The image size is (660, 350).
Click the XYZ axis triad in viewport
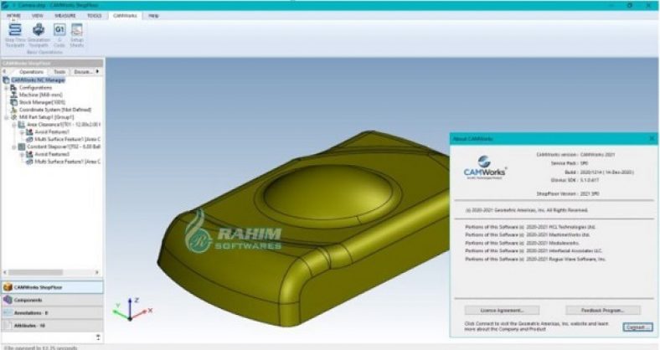[x=132, y=311]
